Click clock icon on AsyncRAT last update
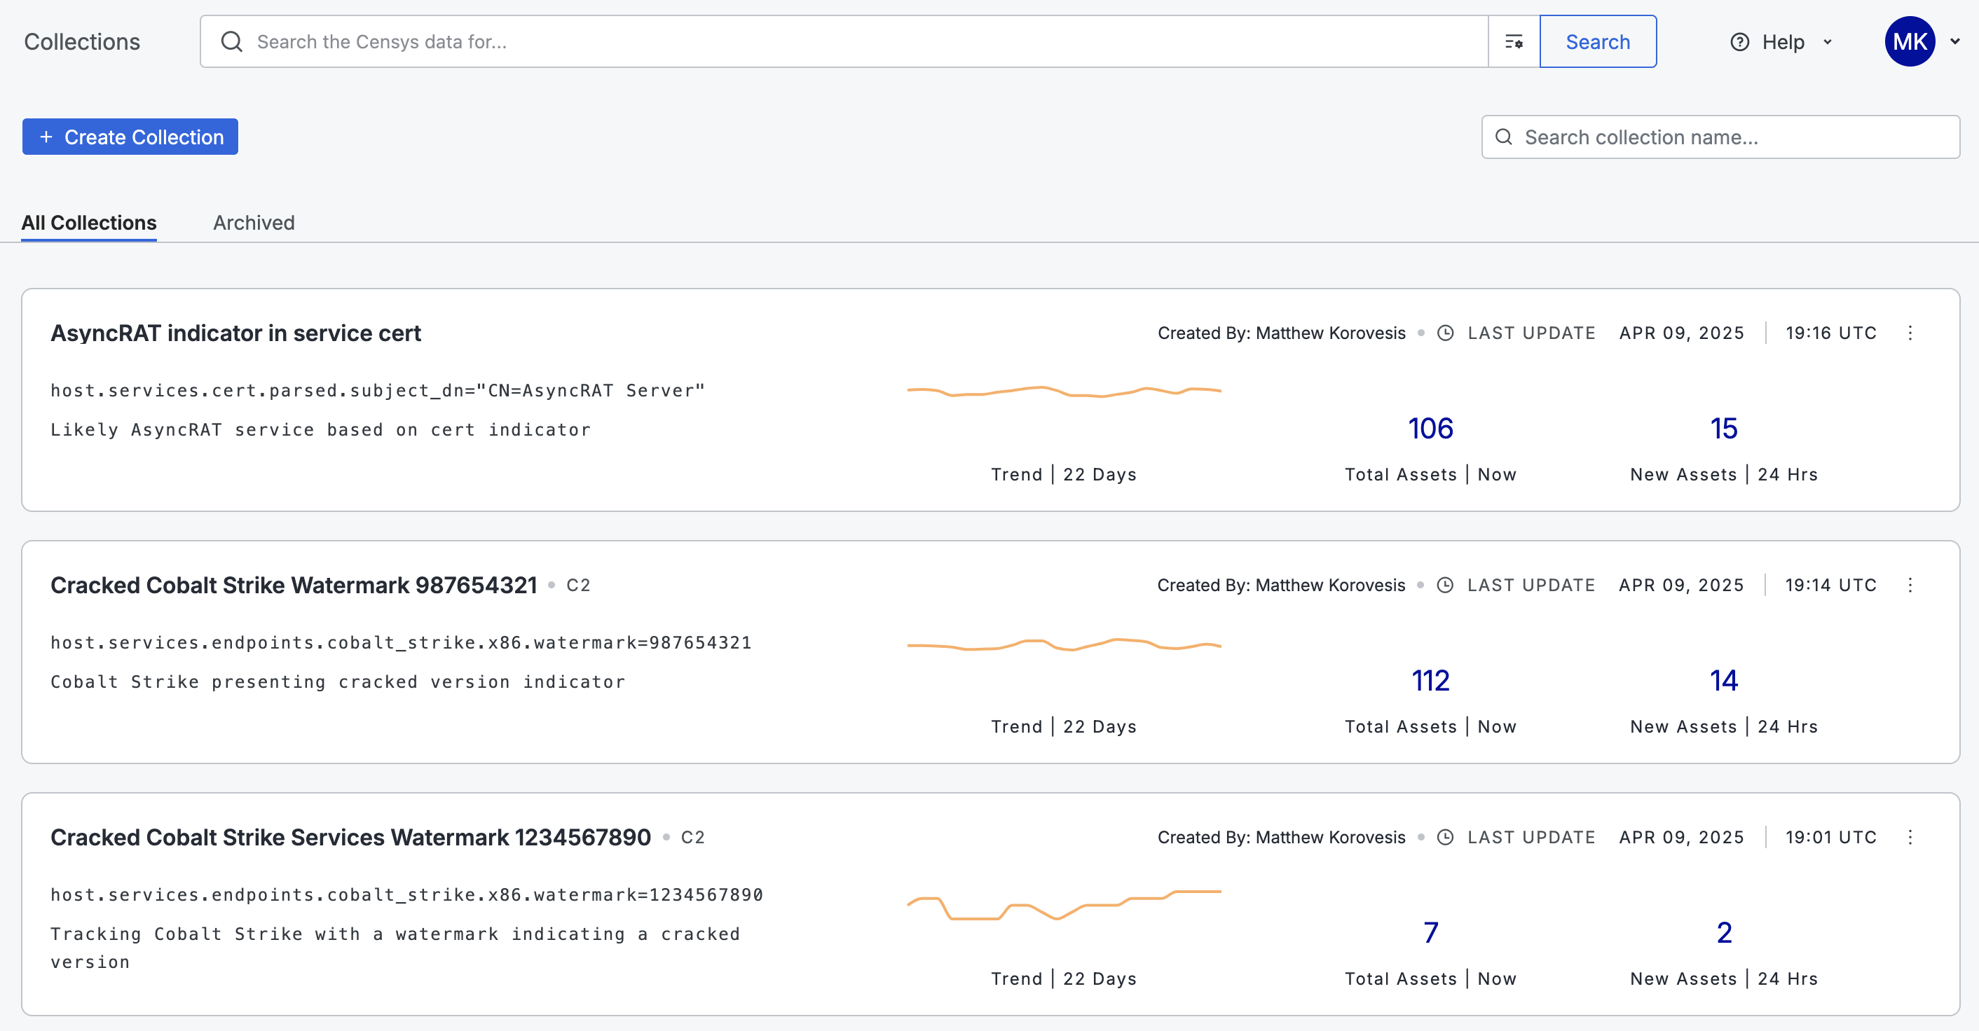Screen dimensions: 1979x1031 coord(1445,333)
